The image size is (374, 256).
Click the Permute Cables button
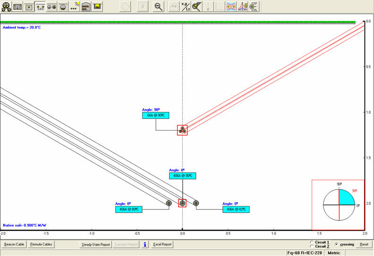tap(42, 245)
